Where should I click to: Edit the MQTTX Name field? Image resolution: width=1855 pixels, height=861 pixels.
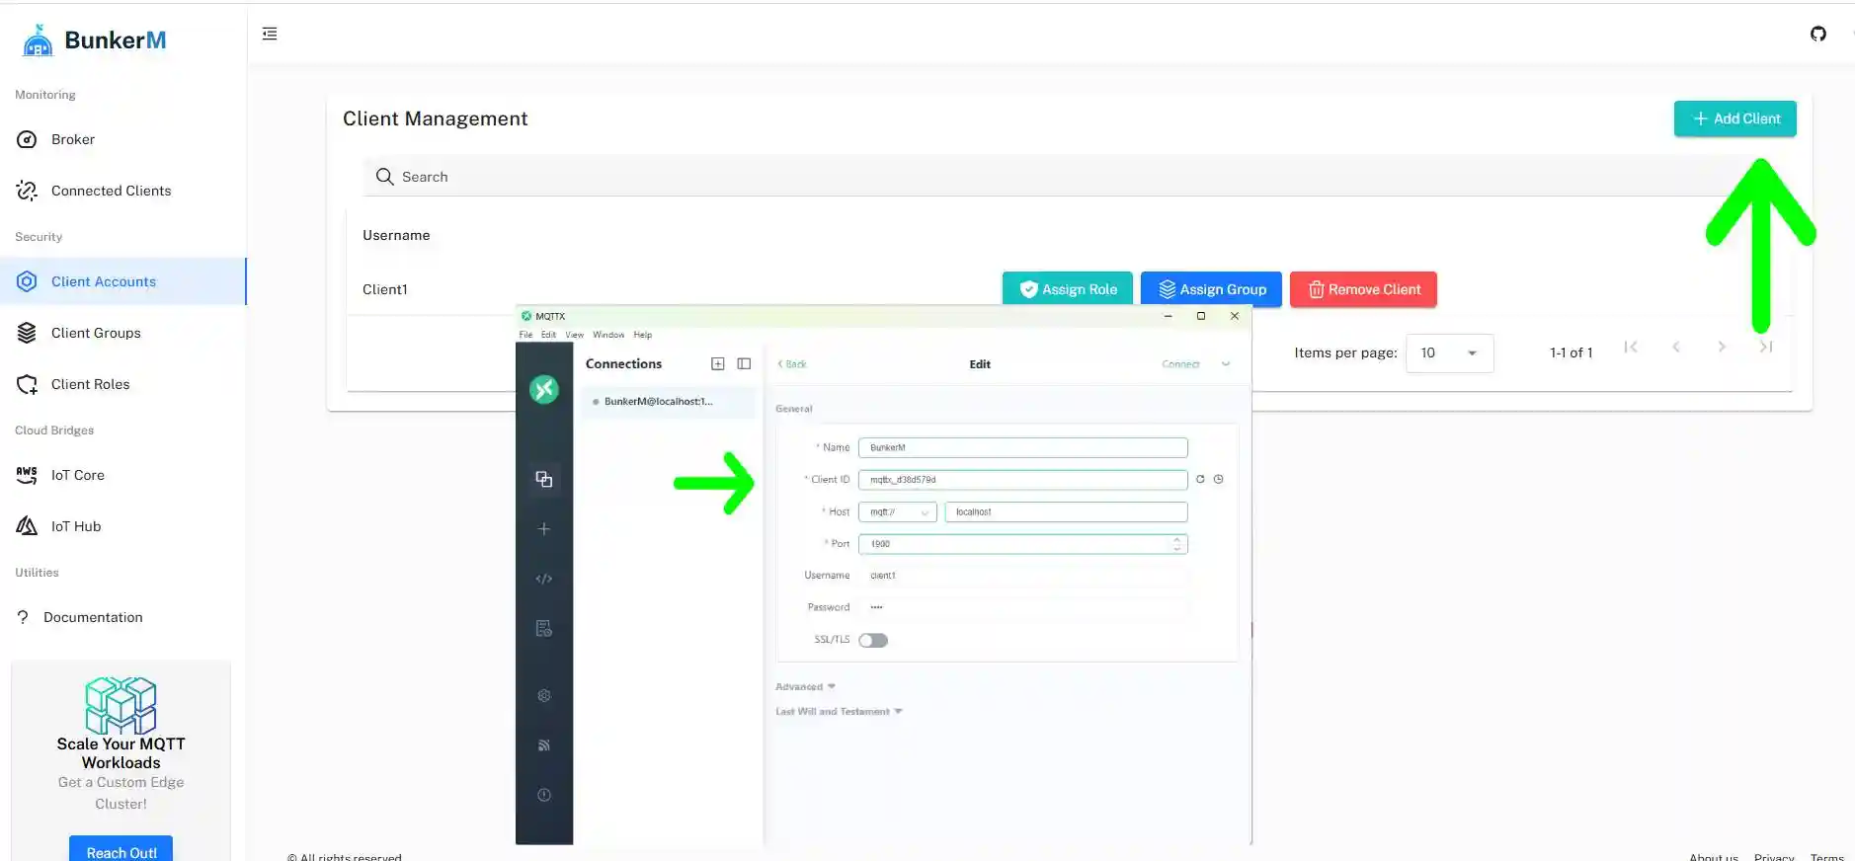(x=1022, y=447)
